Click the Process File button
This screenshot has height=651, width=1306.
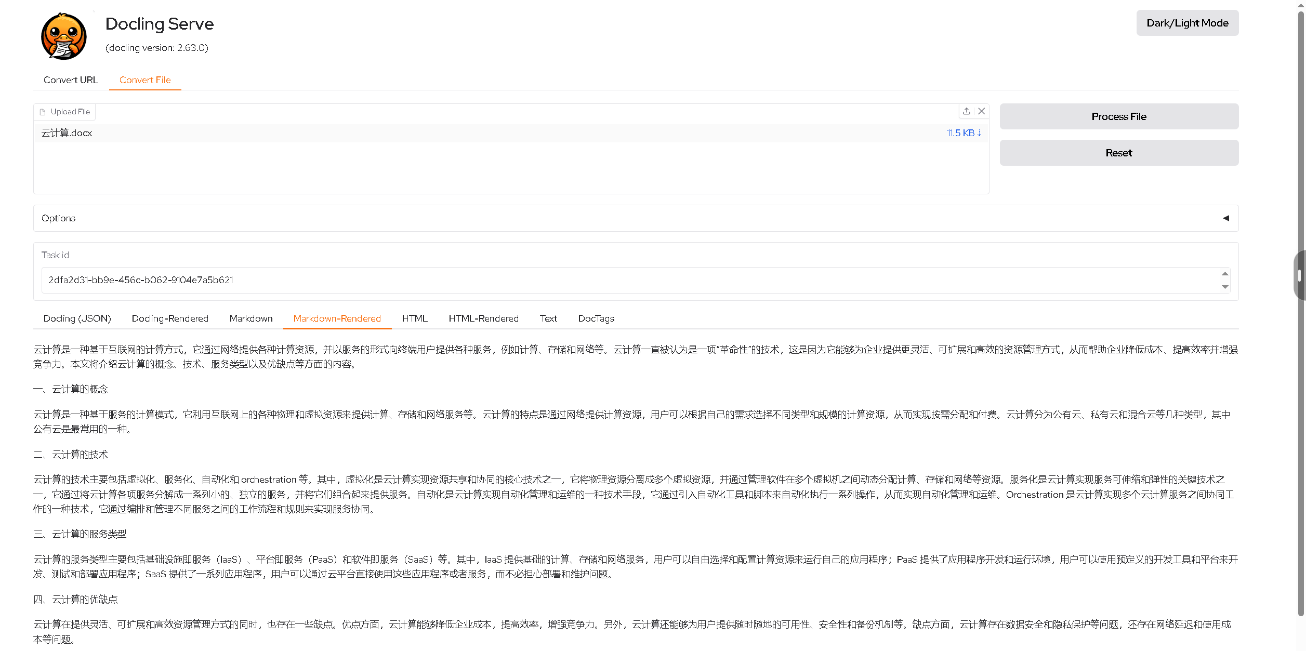click(1118, 116)
